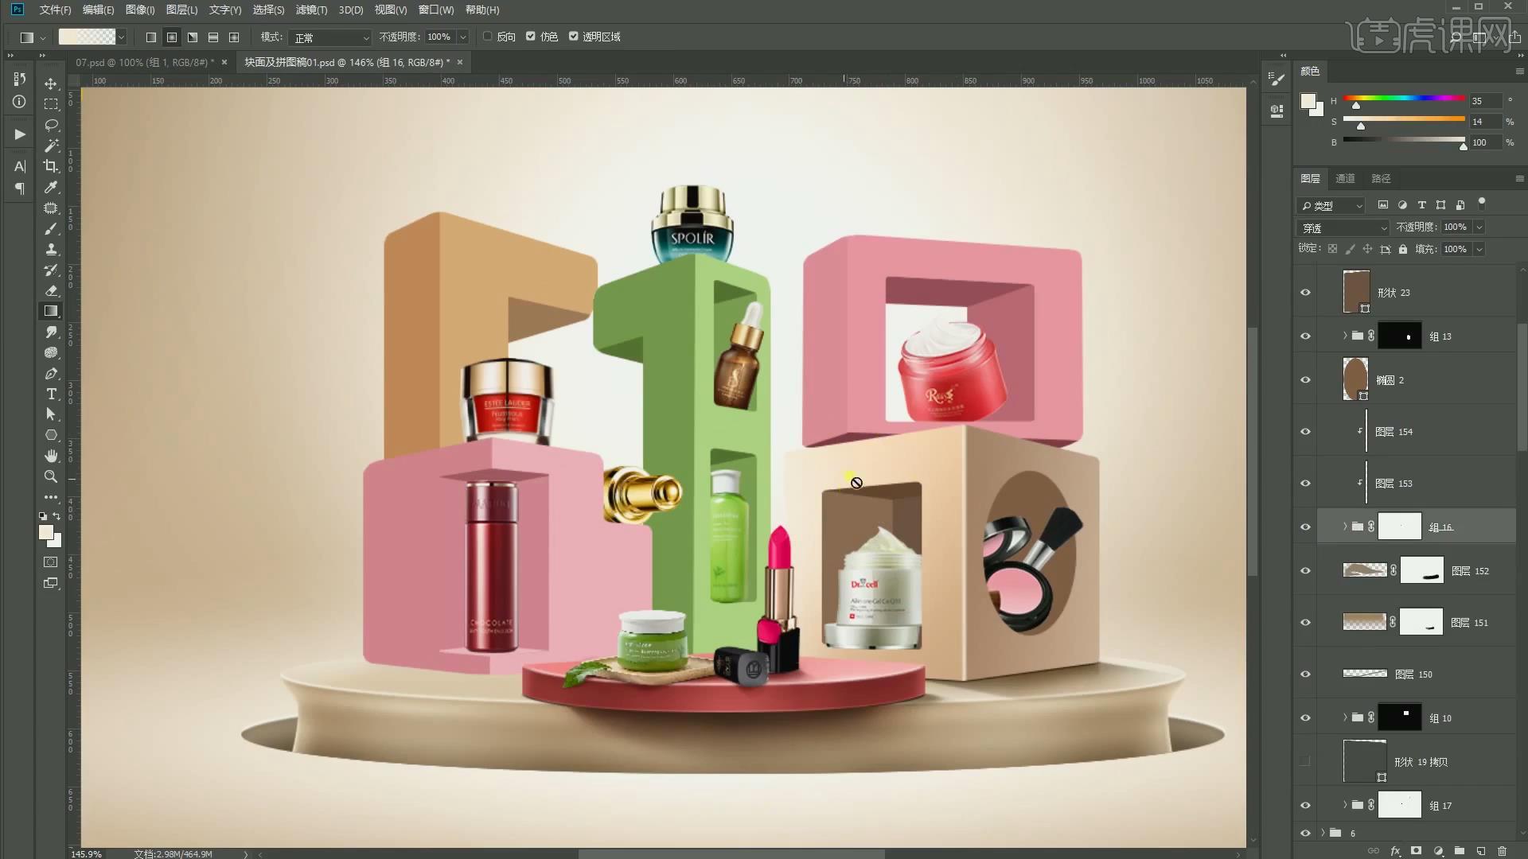This screenshot has width=1528, height=859.
Task: Switch to the 通道 tab
Action: [1345, 178]
